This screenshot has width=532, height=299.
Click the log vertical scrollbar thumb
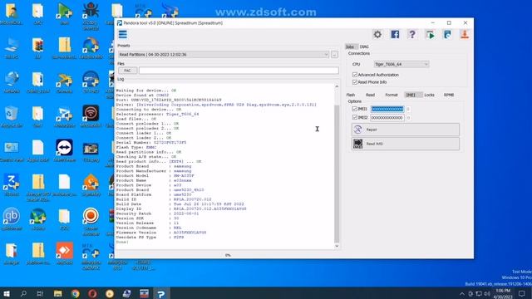(337, 174)
